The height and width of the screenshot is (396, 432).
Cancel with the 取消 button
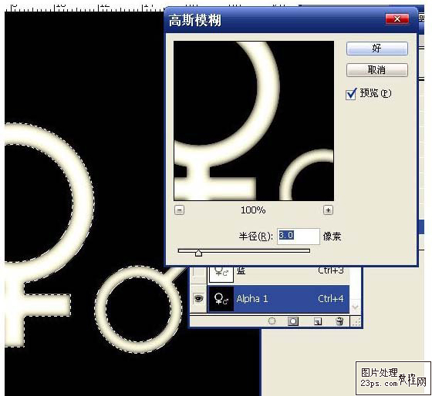click(x=376, y=70)
